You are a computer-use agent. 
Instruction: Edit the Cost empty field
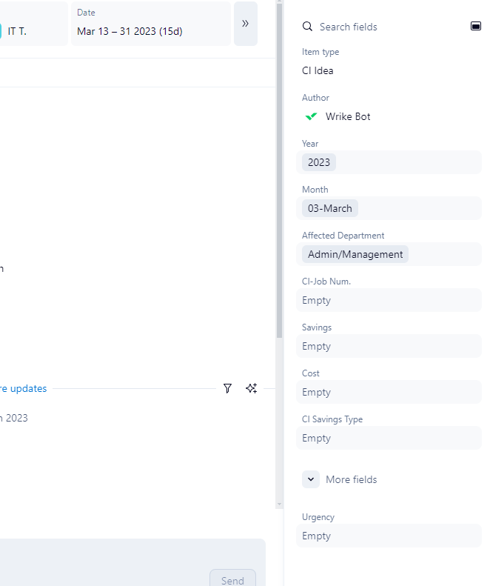(x=389, y=392)
